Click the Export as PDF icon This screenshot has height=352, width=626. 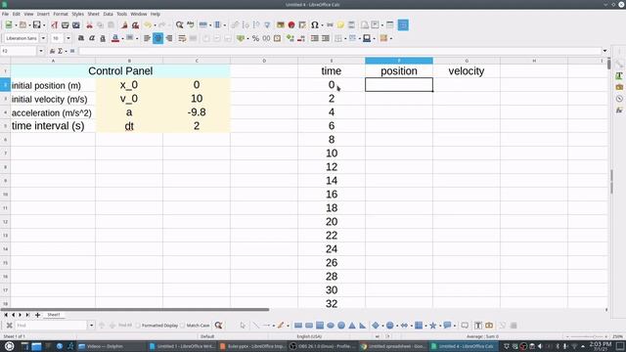[55, 25]
